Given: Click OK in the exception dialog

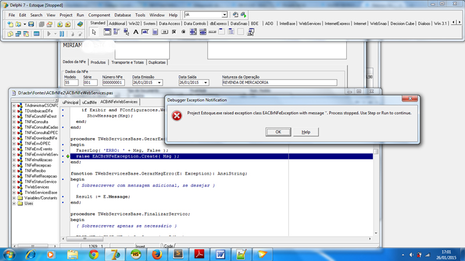Looking at the screenshot, I should click(278, 132).
